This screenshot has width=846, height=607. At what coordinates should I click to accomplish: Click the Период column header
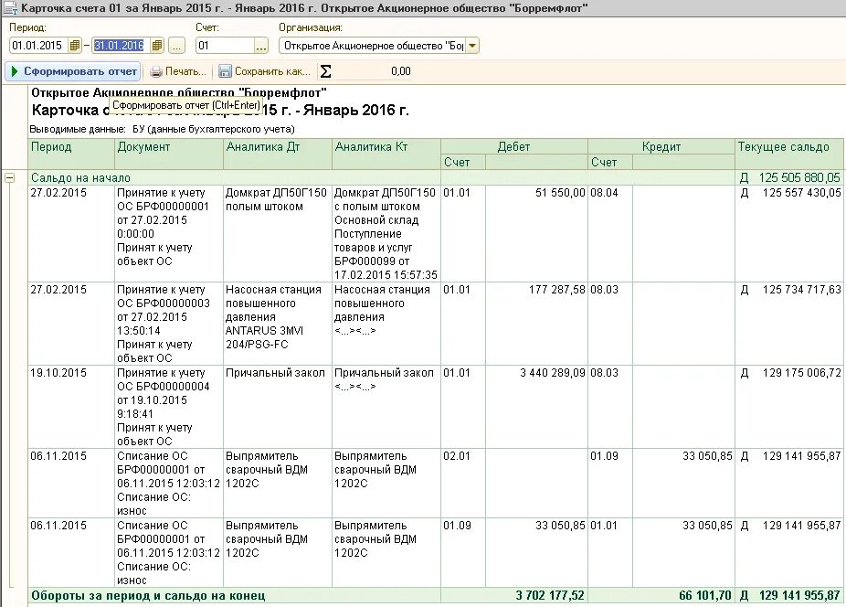coord(71,154)
